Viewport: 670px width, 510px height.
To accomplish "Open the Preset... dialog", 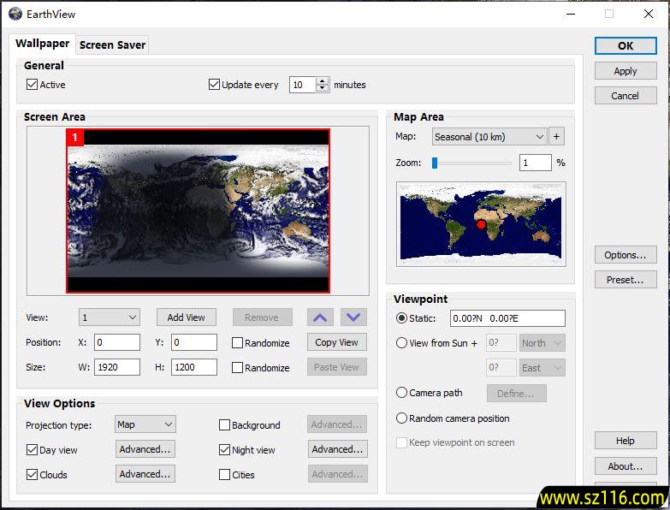I will [626, 280].
